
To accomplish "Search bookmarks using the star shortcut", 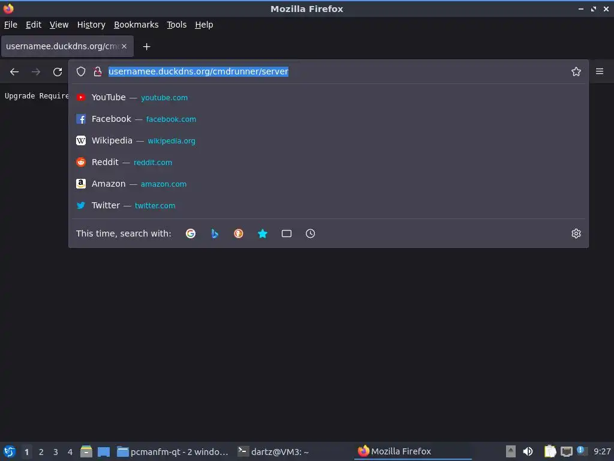I will tap(263, 234).
